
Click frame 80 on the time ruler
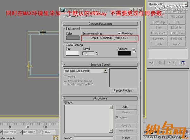point(27,127)
